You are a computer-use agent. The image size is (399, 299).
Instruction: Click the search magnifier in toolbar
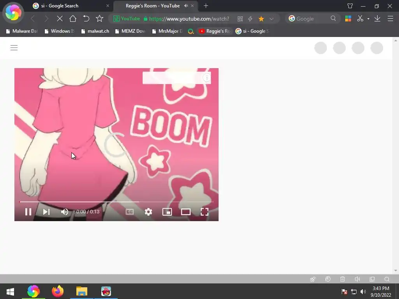(333, 18)
